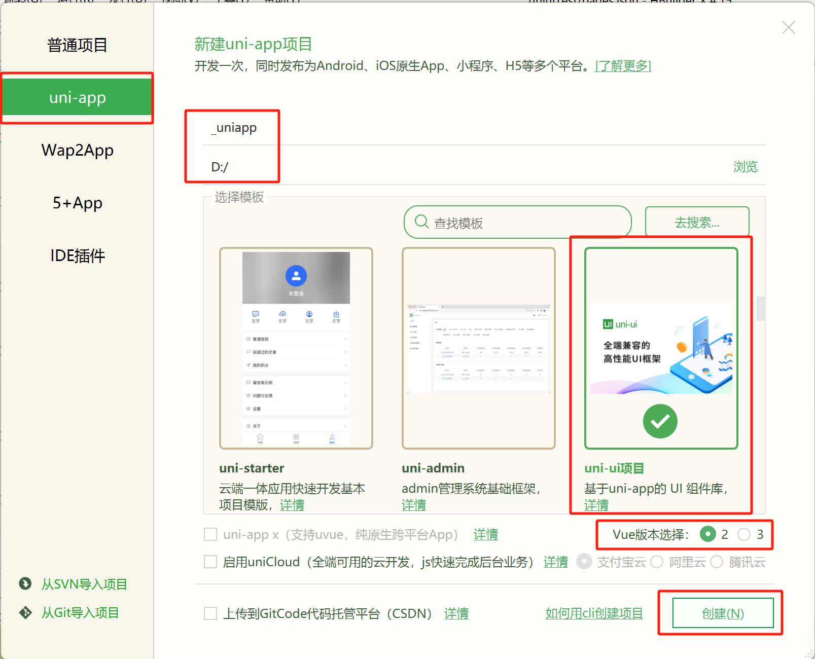Open 详情 link for uni-admin
This screenshot has height=659, width=815.
tap(414, 505)
